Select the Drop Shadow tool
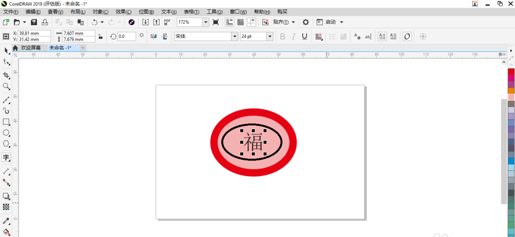Image resolution: width=515 pixels, height=237 pixels. pyautogui.click(x=6, y=196)
